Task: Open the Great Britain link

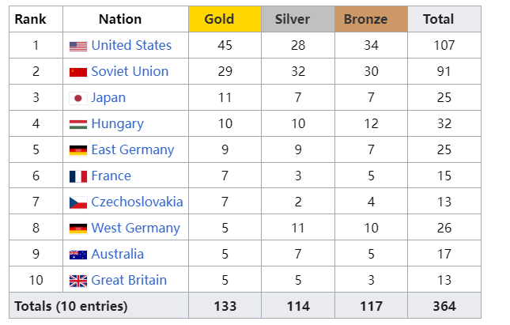Action: [x=129, y=280]
